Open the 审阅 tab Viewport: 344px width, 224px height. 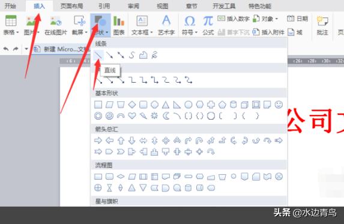133,6
